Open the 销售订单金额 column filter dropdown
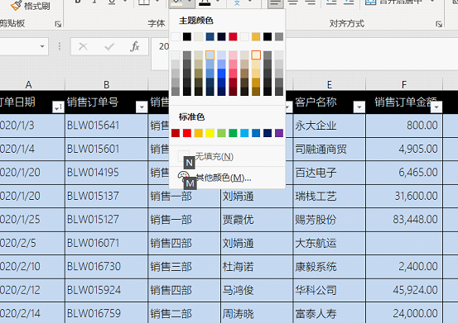This screenshot has height=323, width=458. coord(436,107)
